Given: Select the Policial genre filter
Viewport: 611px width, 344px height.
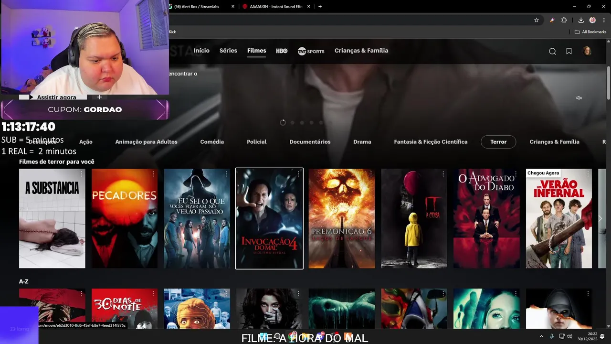Looking at the screenshot, I should [257, 142].
